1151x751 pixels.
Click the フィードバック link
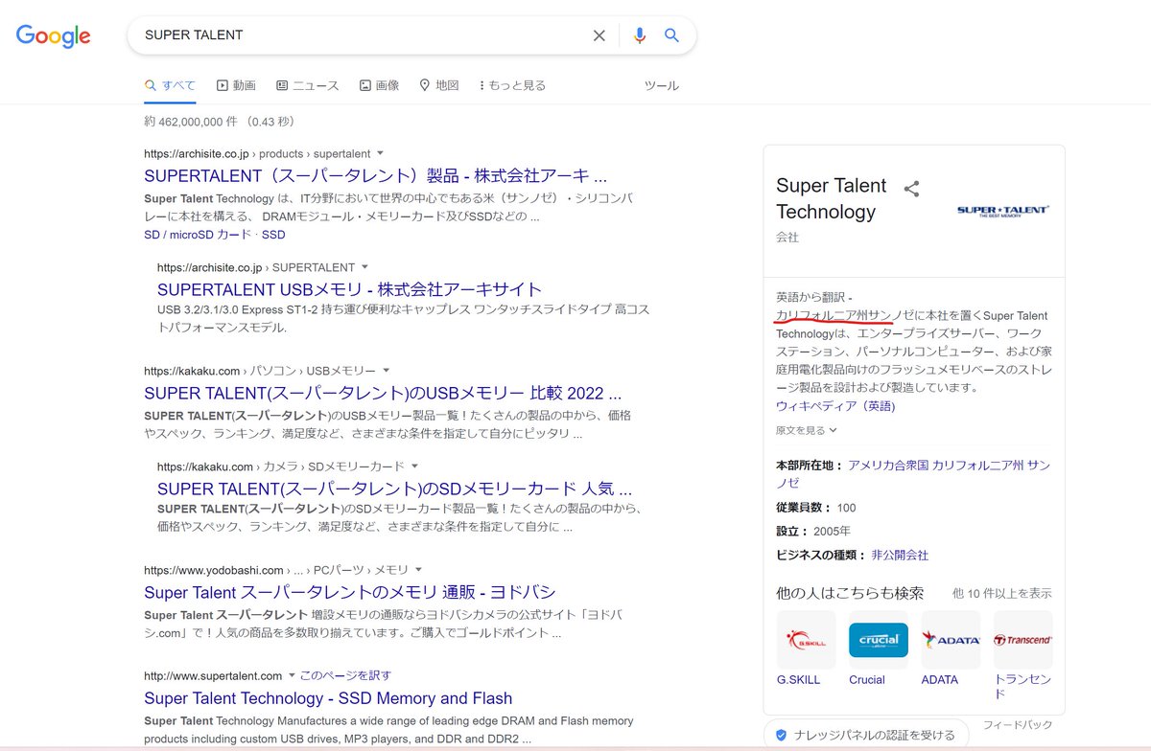[x=1018, y=725]
